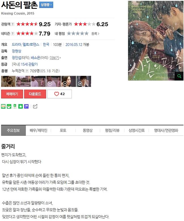Set my rating using the gray stars

(78, 33)
